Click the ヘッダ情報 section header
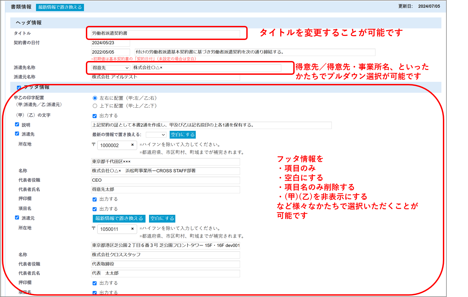Viewport: 468px width, 297px height. click(226, 23)
